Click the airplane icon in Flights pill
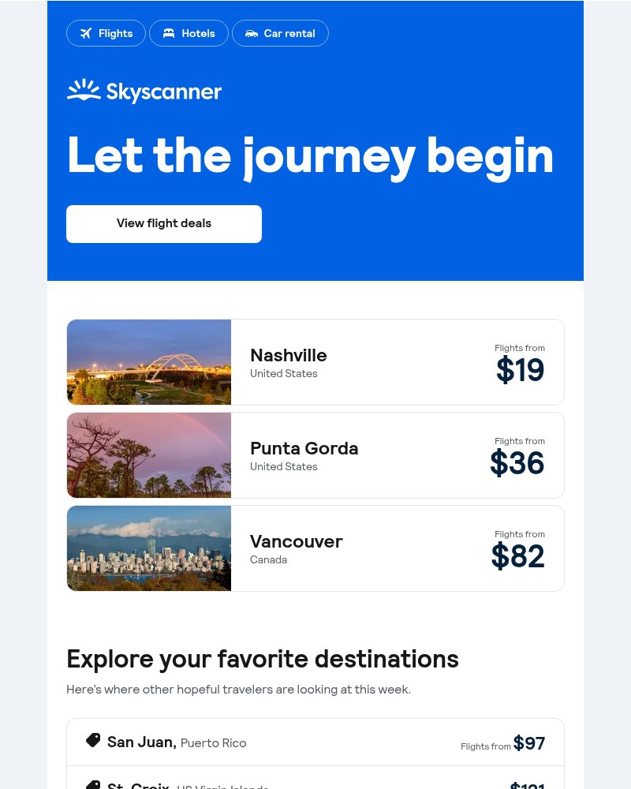 pos(86,33)
